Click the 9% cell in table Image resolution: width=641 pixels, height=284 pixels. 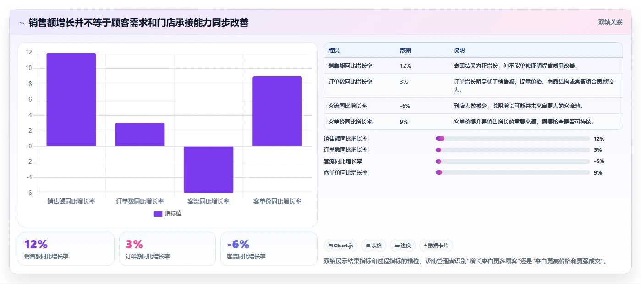pos(404,122)
